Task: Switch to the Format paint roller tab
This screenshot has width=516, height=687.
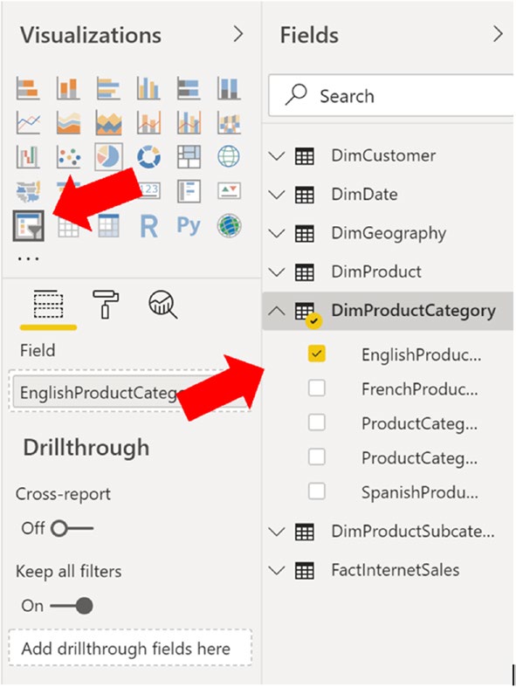Action: 106,304
